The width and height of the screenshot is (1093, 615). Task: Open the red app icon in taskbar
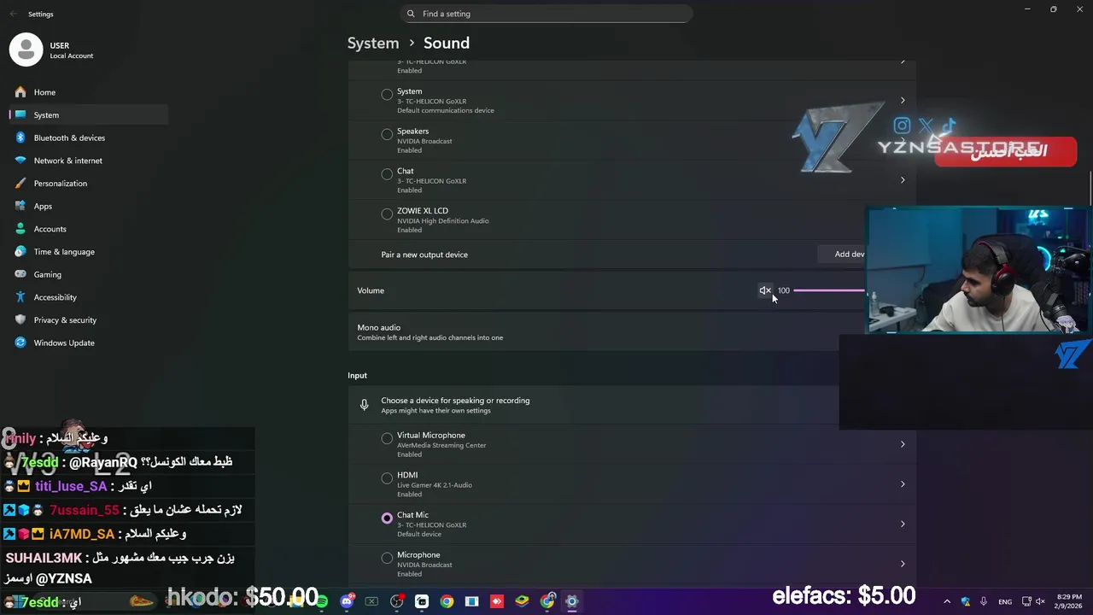[497, 601]
